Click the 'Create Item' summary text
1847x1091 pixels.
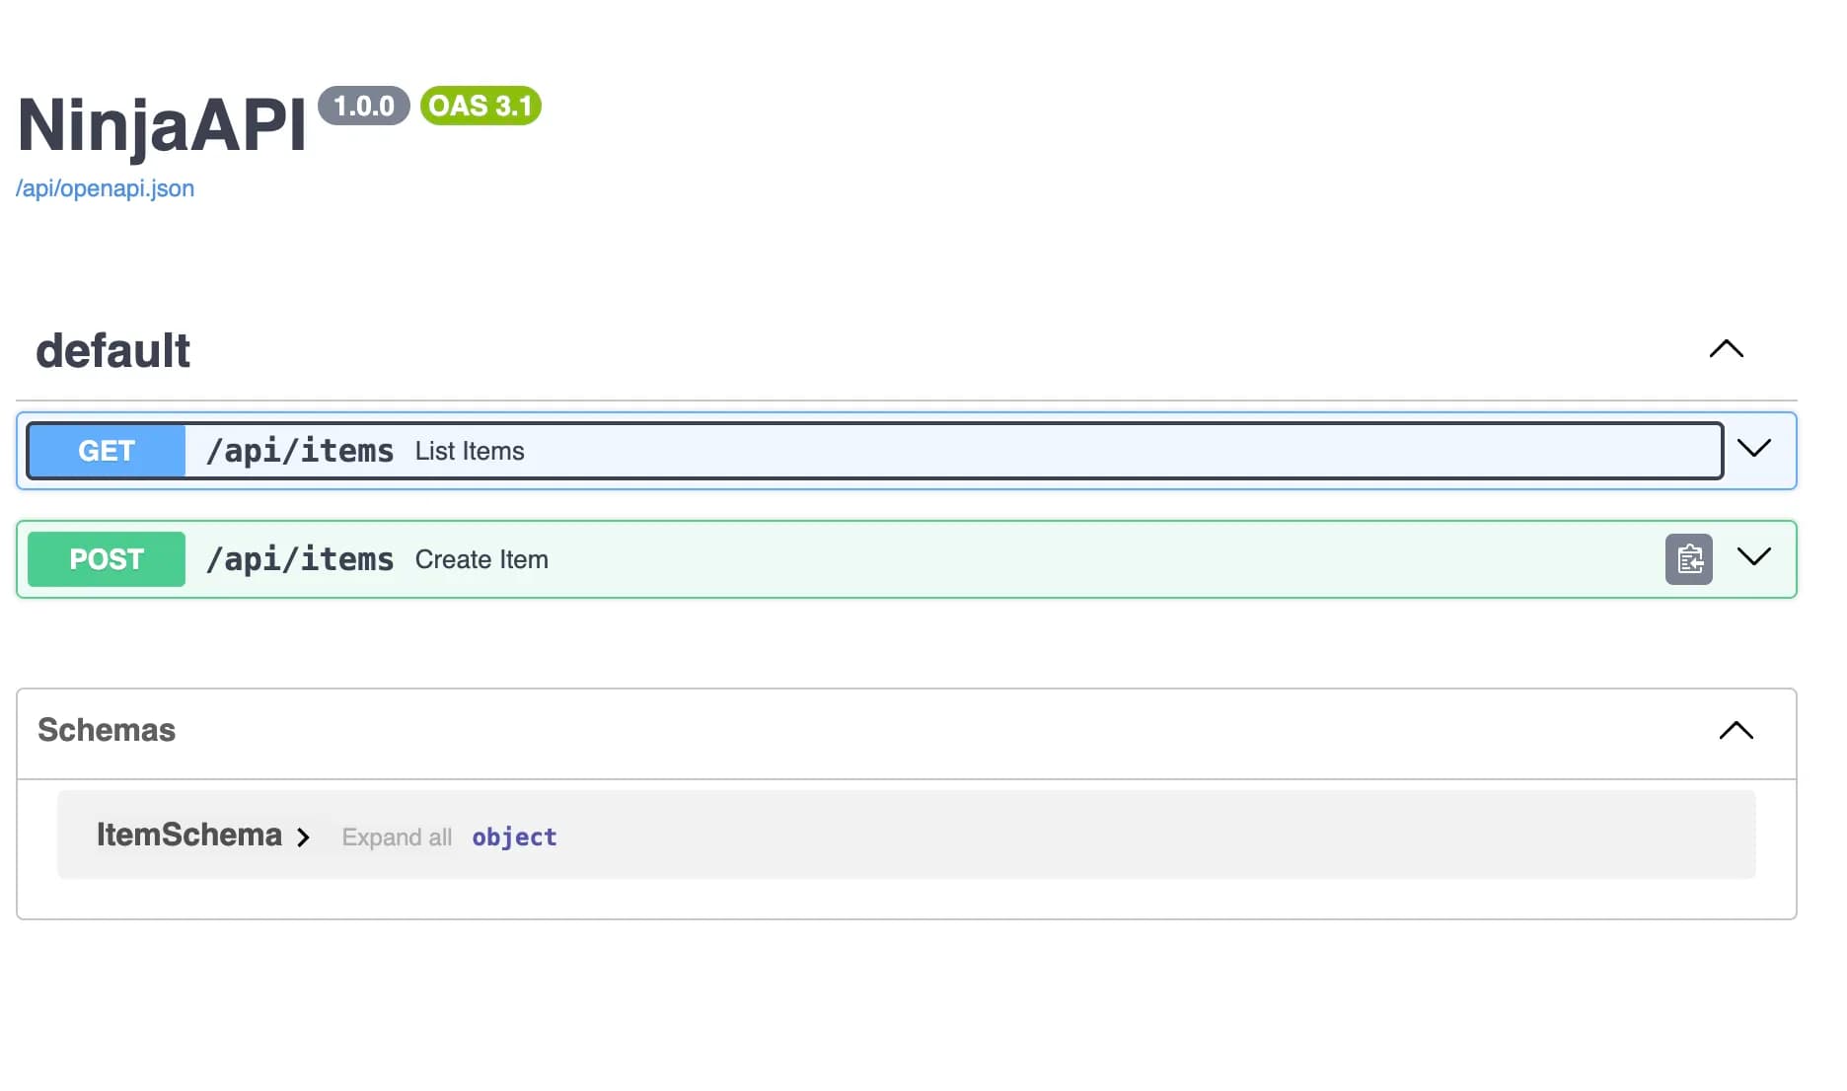click(x=481, y=559)
